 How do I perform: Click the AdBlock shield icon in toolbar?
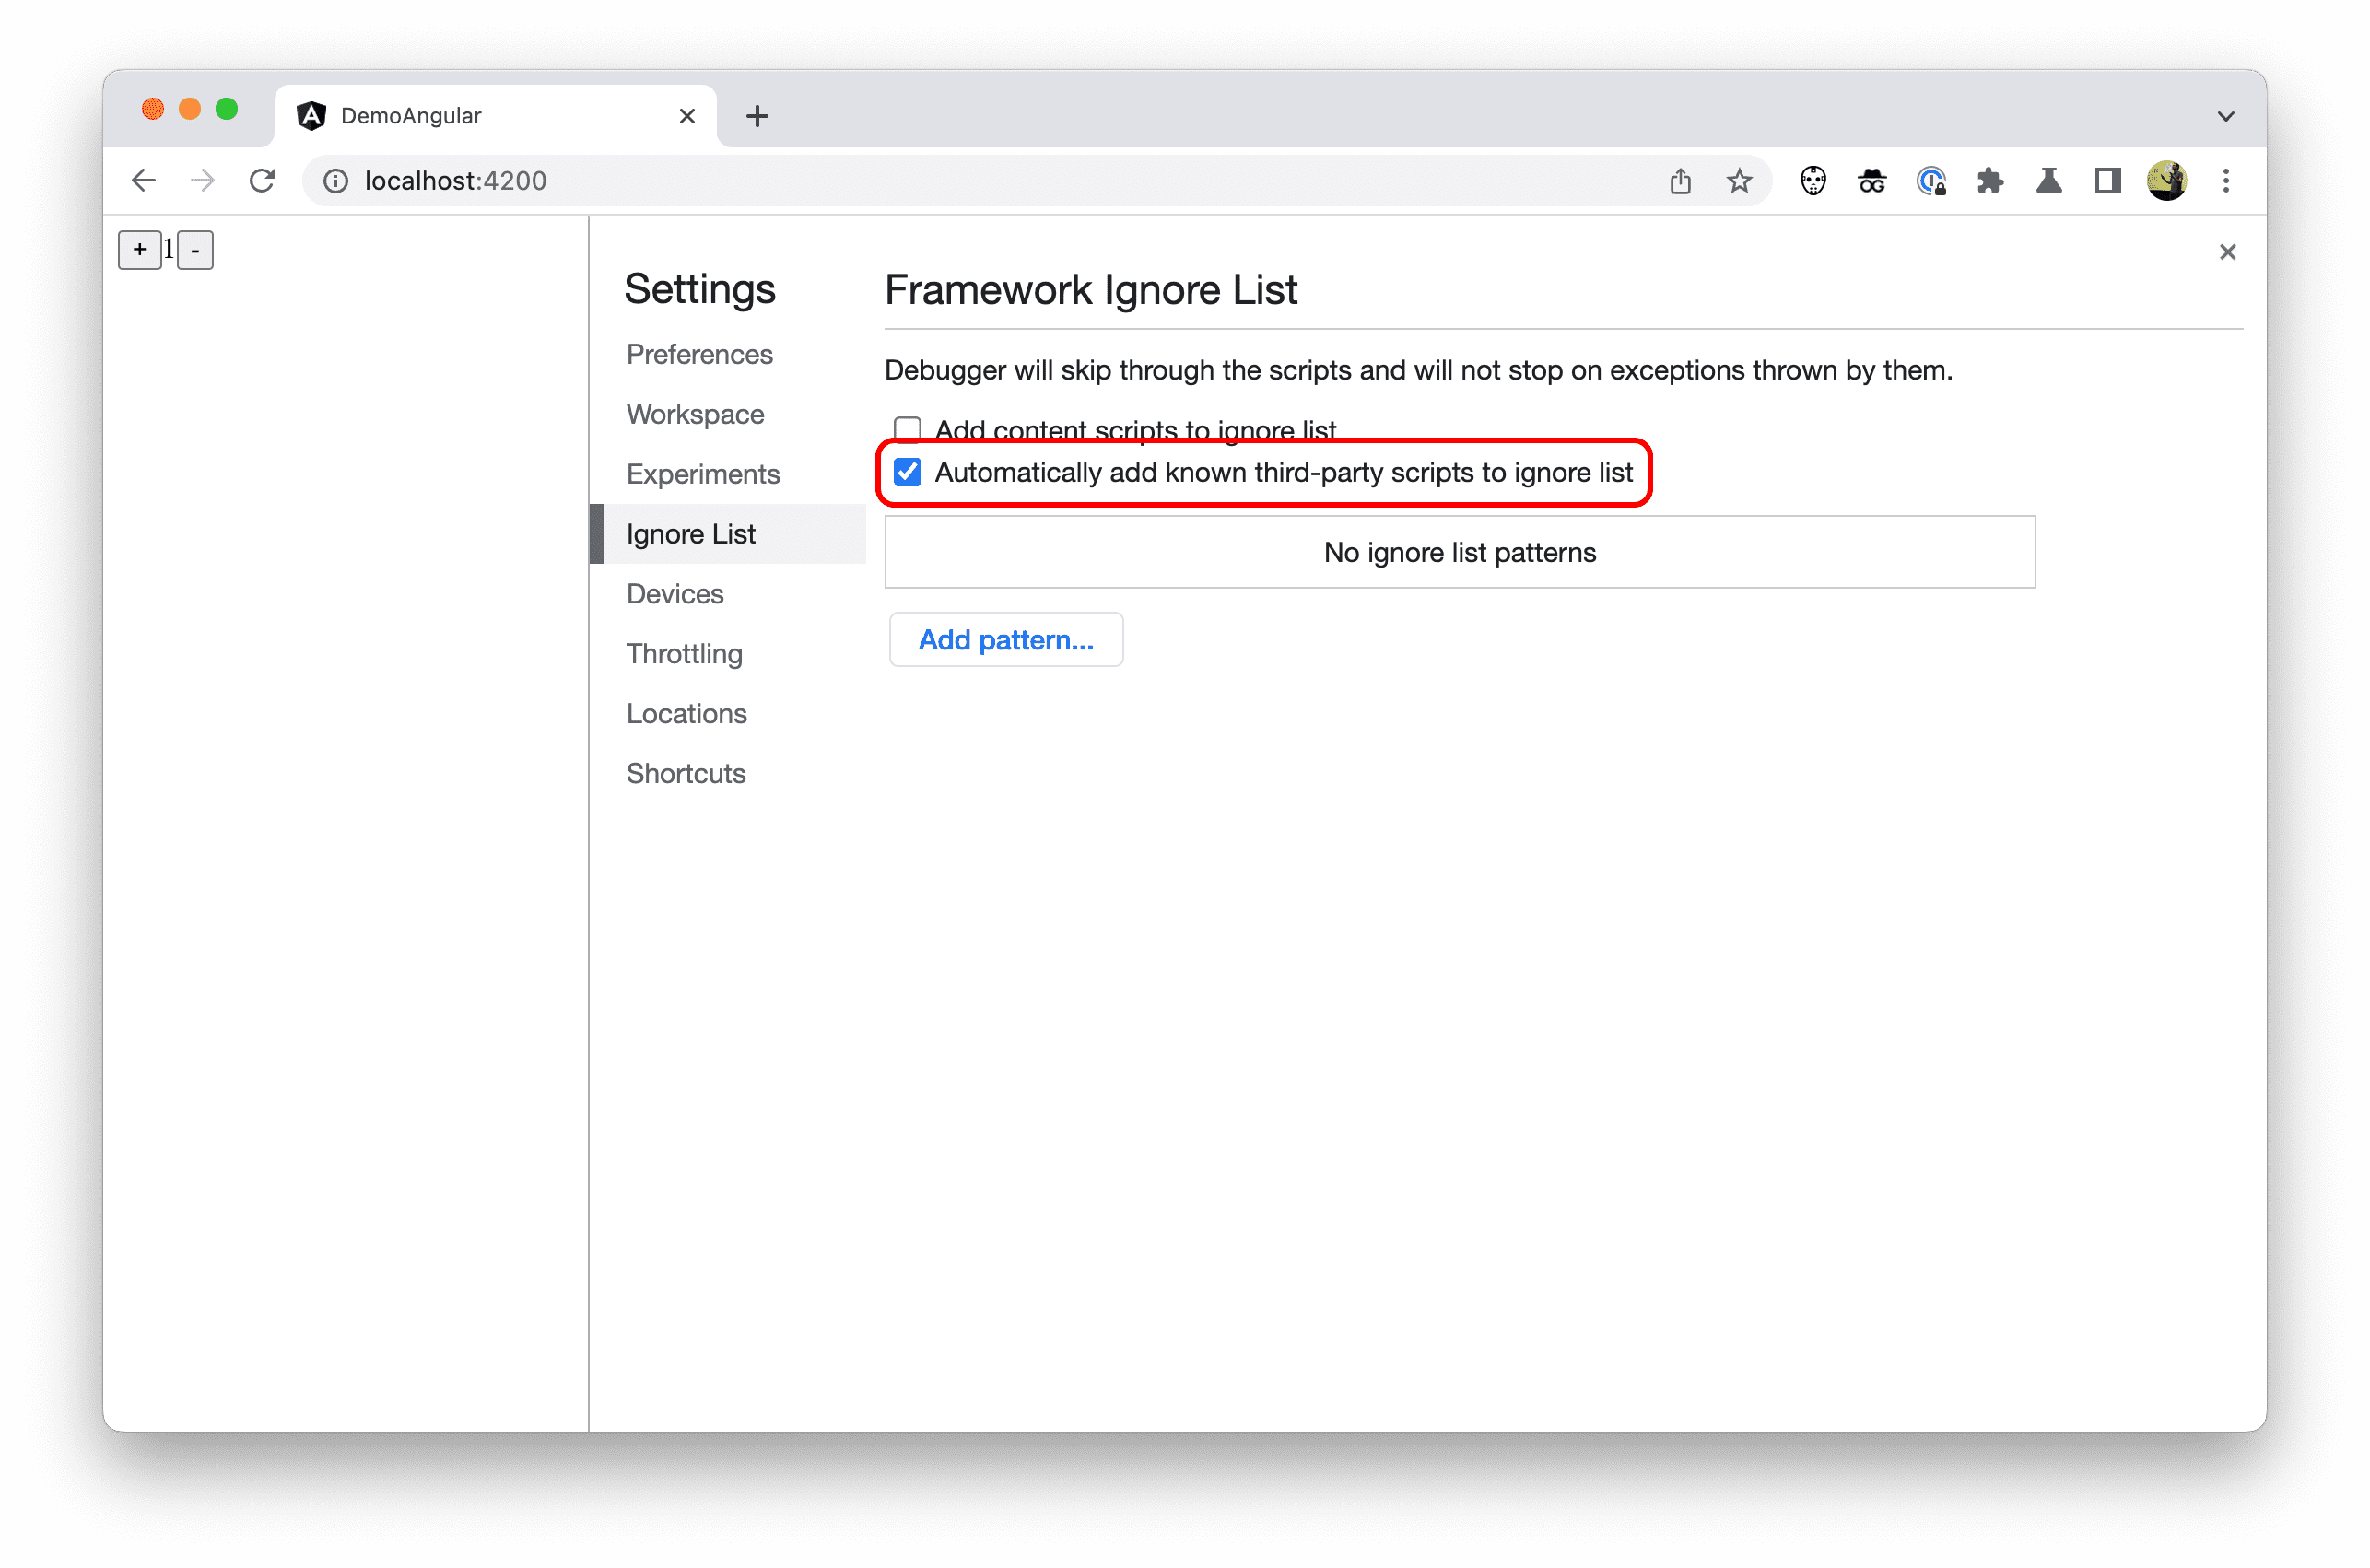[1812, 181]
